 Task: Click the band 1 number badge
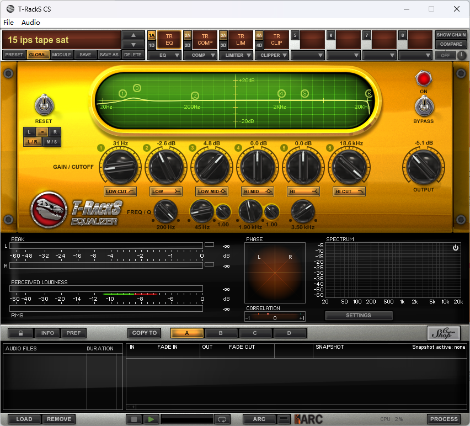pos(101,148)
